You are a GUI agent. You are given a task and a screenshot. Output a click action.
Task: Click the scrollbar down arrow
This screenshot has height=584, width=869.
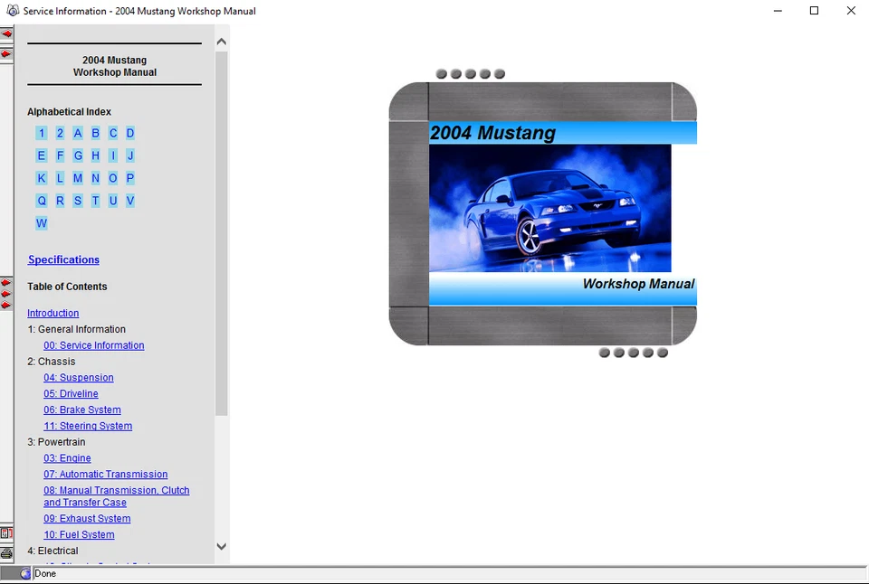(x=221, y=546)
